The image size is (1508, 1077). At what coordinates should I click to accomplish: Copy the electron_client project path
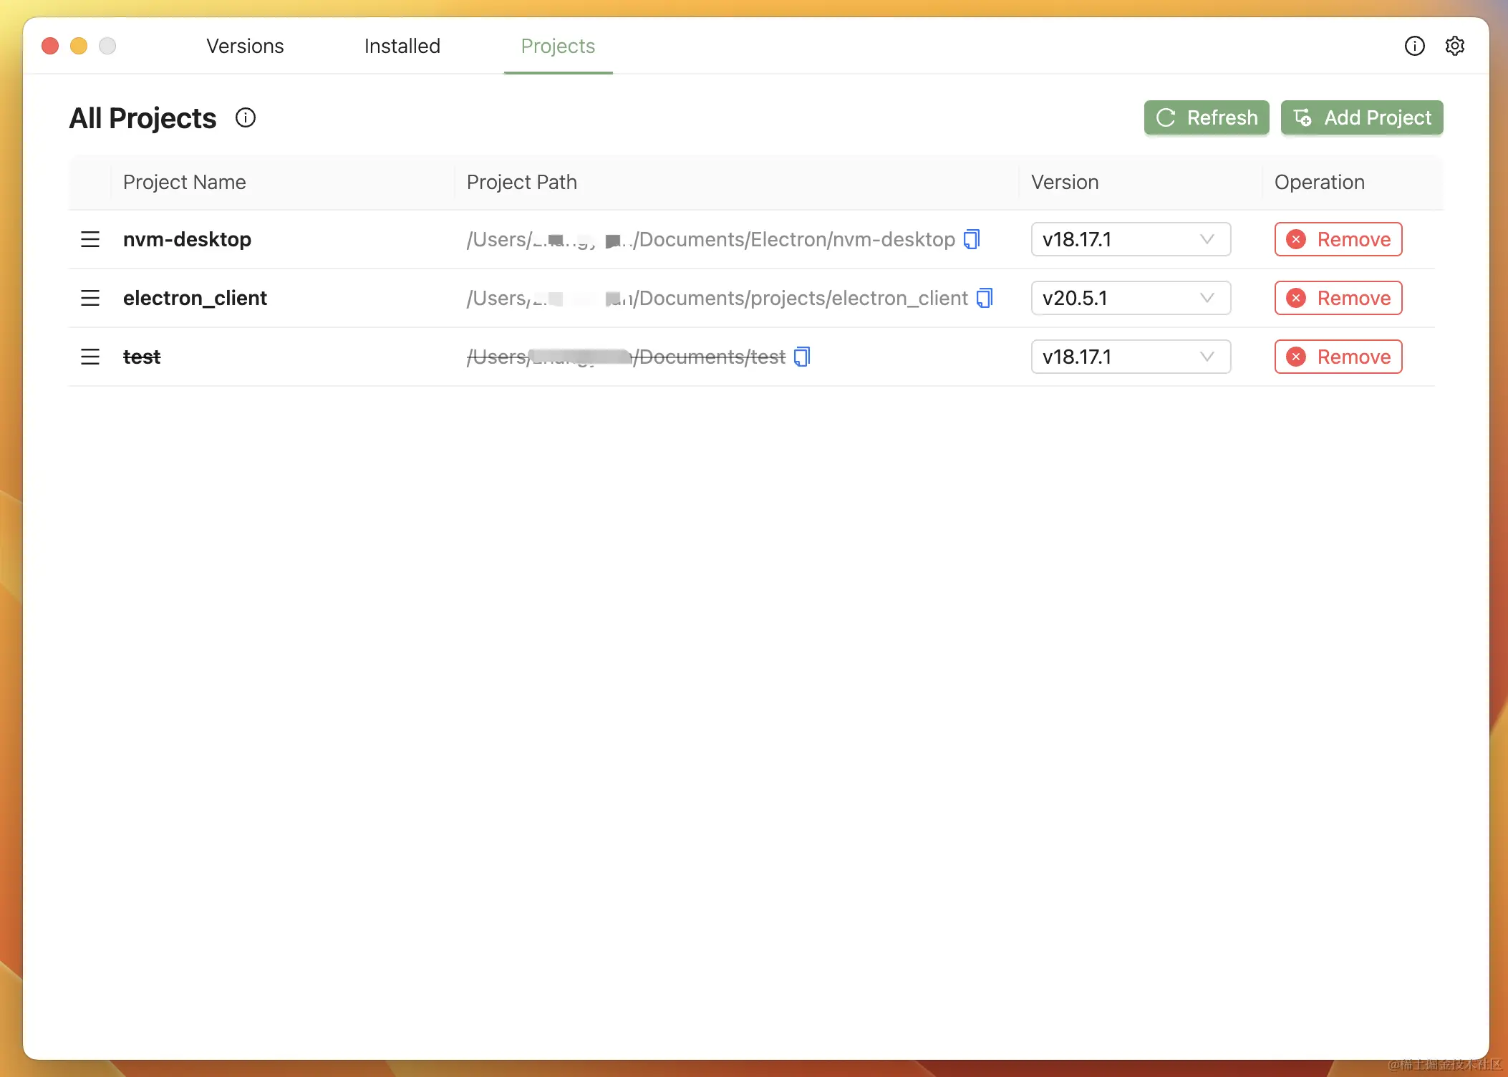click(x=985, y=298)
